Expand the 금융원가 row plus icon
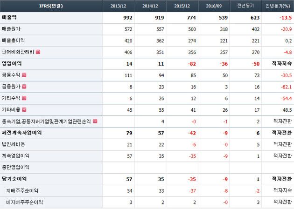Image resolution: width=294 pixels, height=209 pixels. tap(24, 87)
